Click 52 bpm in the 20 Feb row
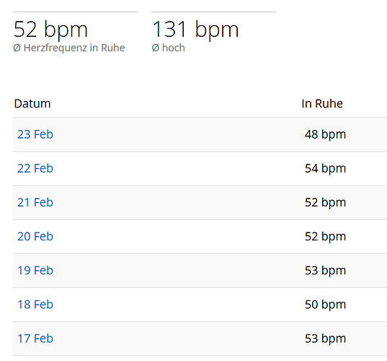387x361 pixels. [x=325, y=237]
